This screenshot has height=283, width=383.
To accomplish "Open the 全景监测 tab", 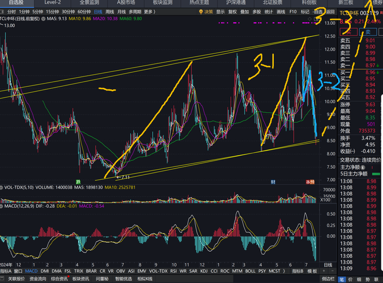I will pyautogui.click(x=89, y=2).
